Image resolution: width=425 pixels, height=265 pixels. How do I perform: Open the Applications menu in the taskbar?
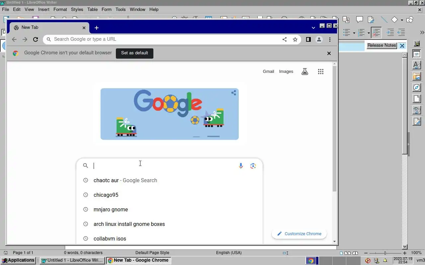pyautogui.click(x=18, y=260)
